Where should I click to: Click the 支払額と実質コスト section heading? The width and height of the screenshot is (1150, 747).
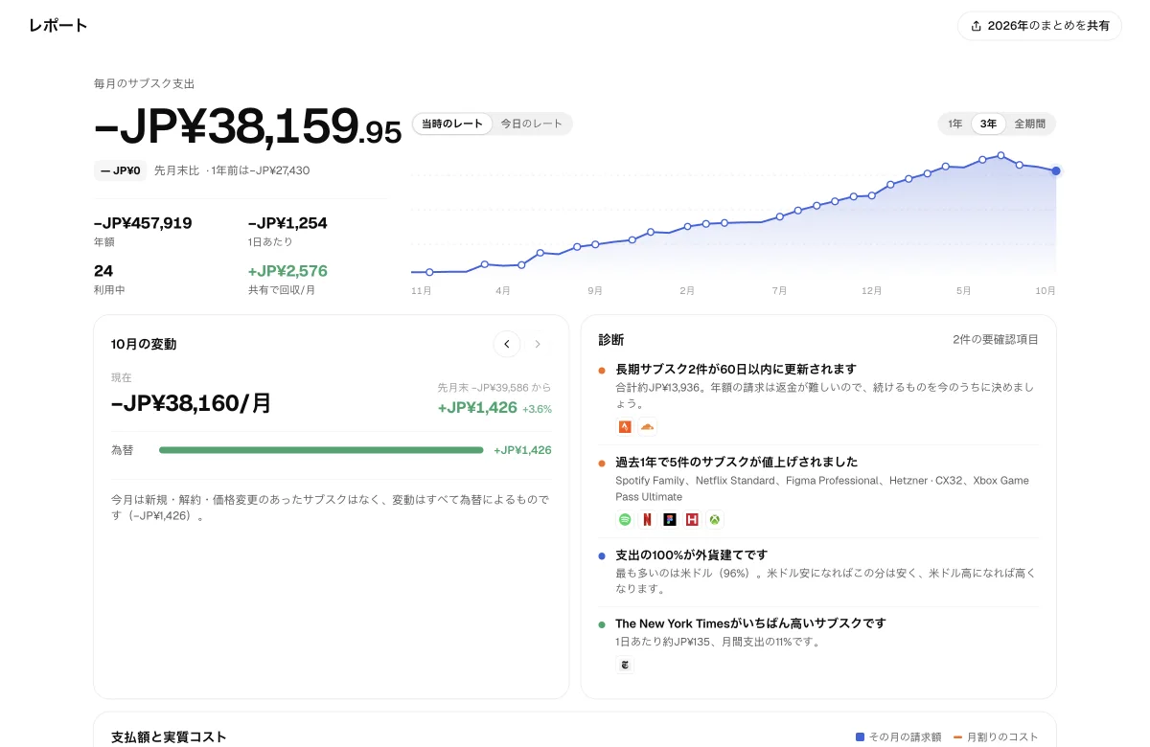[x=169, y=736]
